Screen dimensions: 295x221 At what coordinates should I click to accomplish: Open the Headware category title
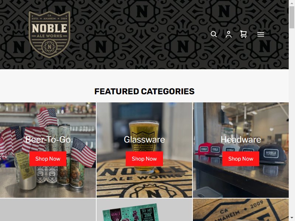[241, 140]
